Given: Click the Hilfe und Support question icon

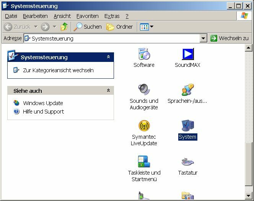Looking at the screenshot, I should [16, 111].
